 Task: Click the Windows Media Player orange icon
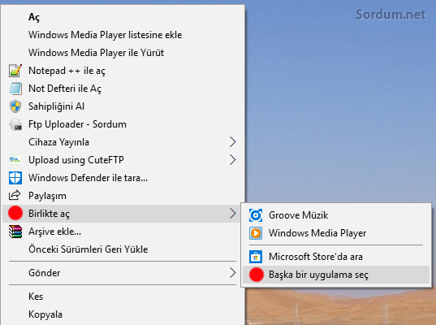[256, 233]
